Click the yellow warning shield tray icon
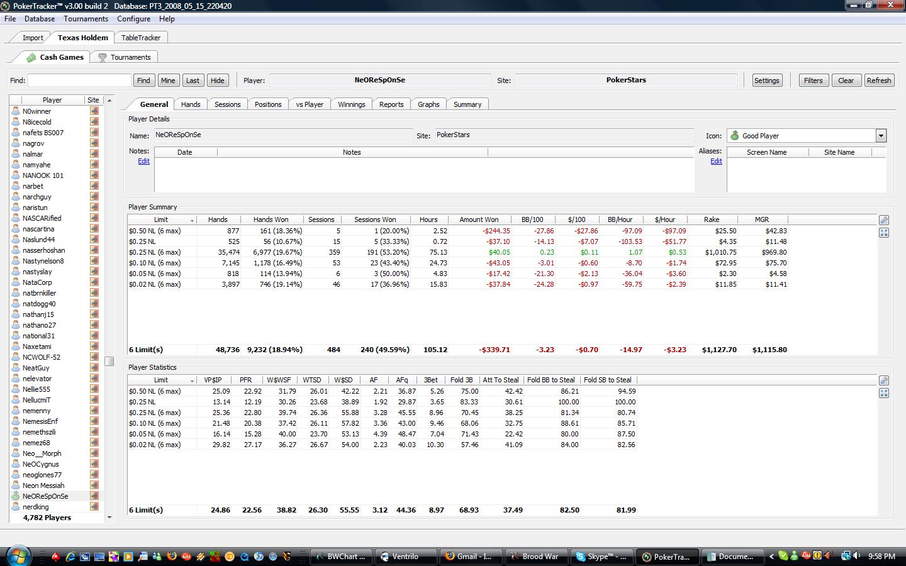 (817, 556)
